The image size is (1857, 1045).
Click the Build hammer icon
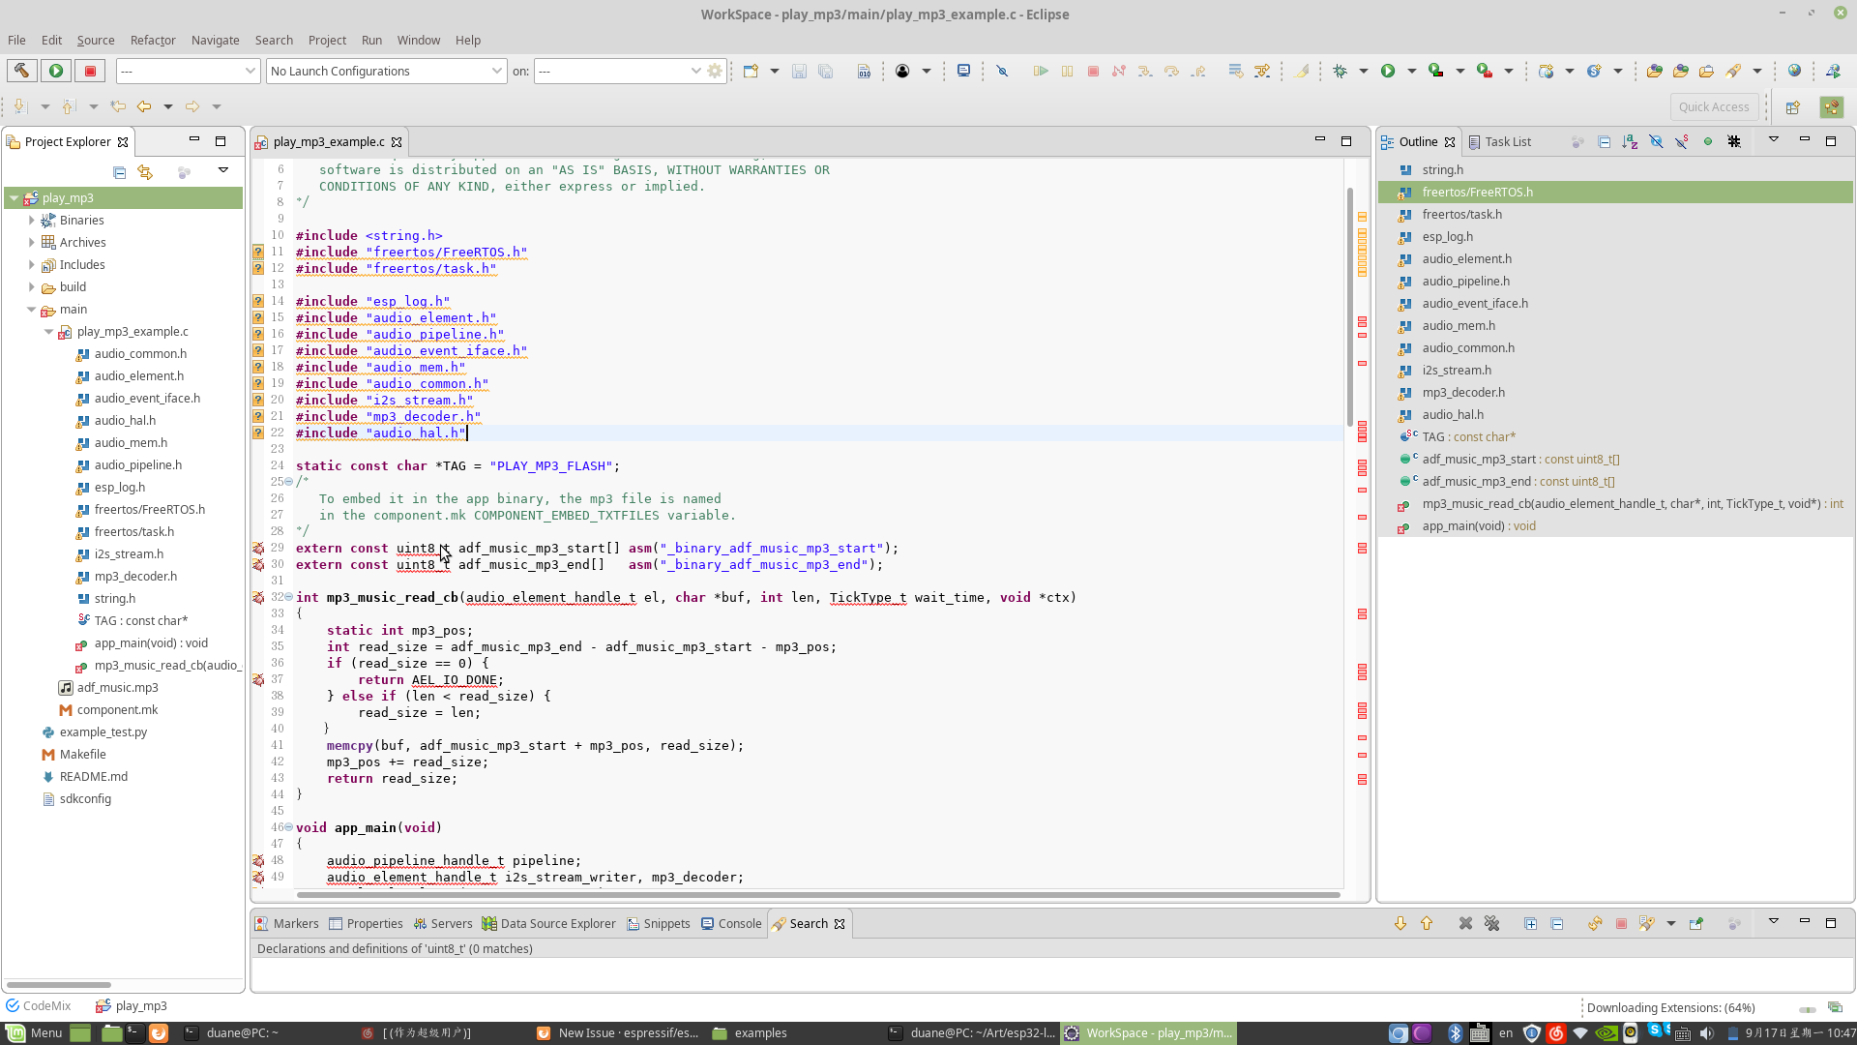click(x=21, y=71)
